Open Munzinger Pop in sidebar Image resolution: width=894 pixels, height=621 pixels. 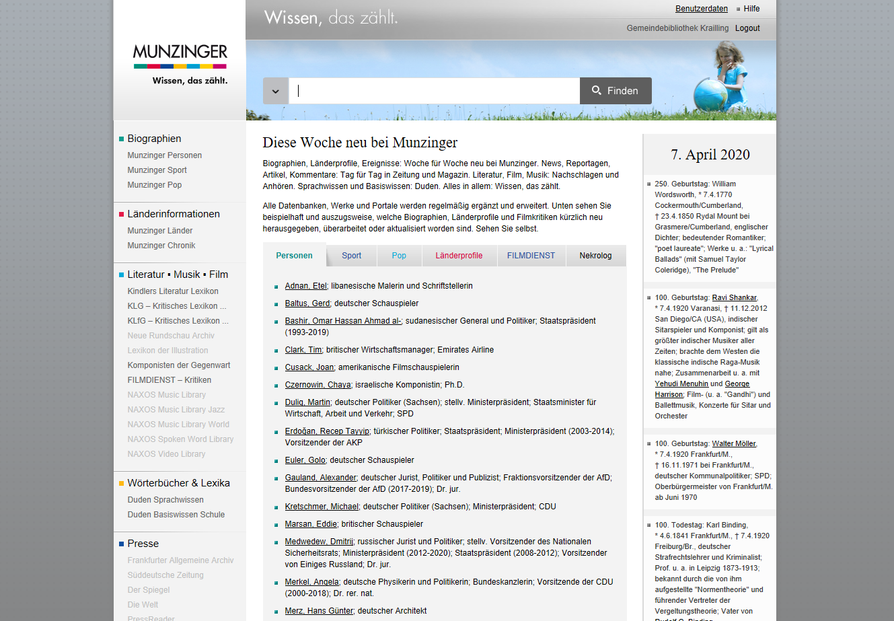click(x=155, y=185)
